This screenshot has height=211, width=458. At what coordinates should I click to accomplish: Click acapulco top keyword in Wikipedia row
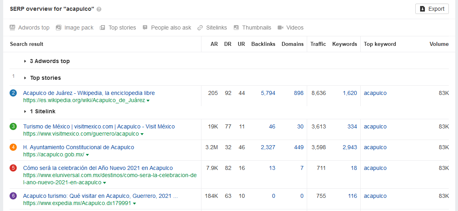[375, 93]
